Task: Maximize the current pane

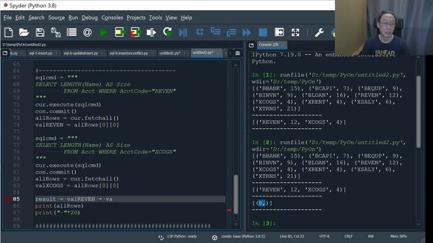Action: click(279, 32)
